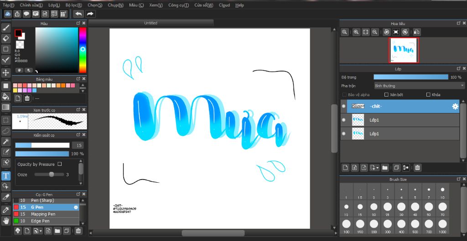Choose brush size 1000 preset

[442, 226]
